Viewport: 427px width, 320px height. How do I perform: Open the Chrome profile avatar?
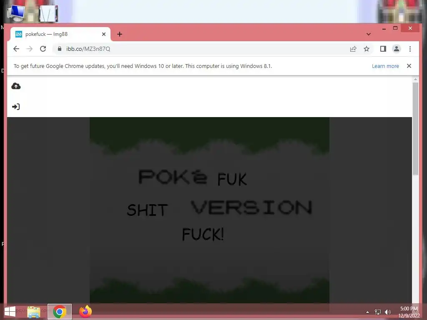point(397,49)
